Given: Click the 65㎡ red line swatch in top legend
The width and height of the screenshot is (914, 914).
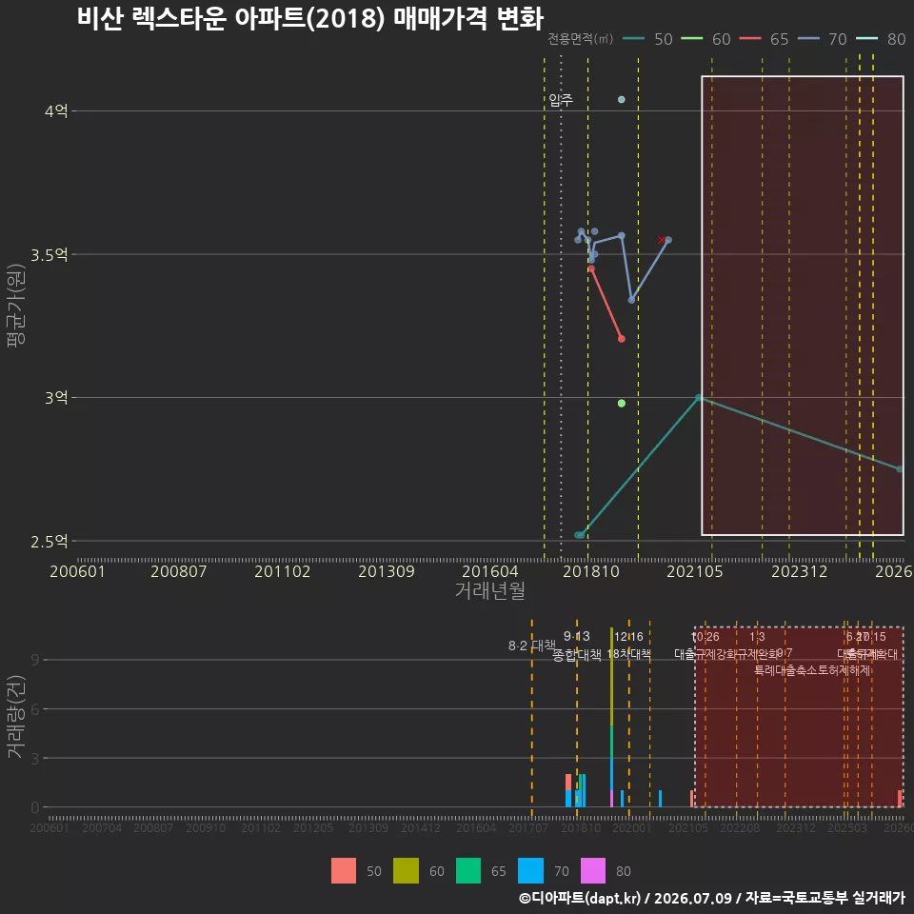Looking at the screenshot, I should tap(750, 39).
